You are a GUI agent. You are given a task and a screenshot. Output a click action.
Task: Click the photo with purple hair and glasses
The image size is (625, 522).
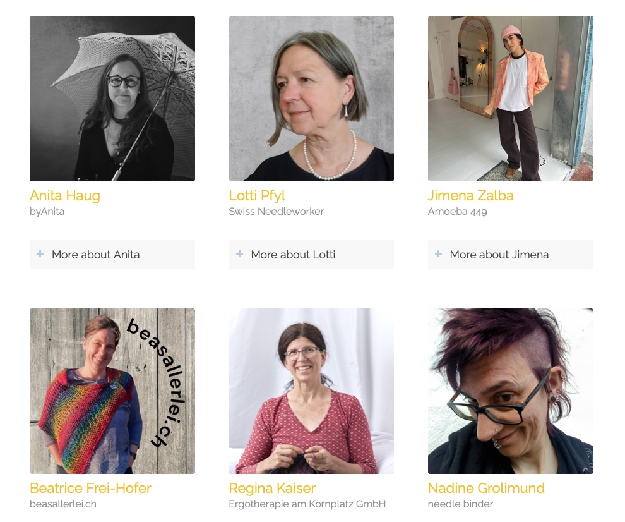click(510, 391)
